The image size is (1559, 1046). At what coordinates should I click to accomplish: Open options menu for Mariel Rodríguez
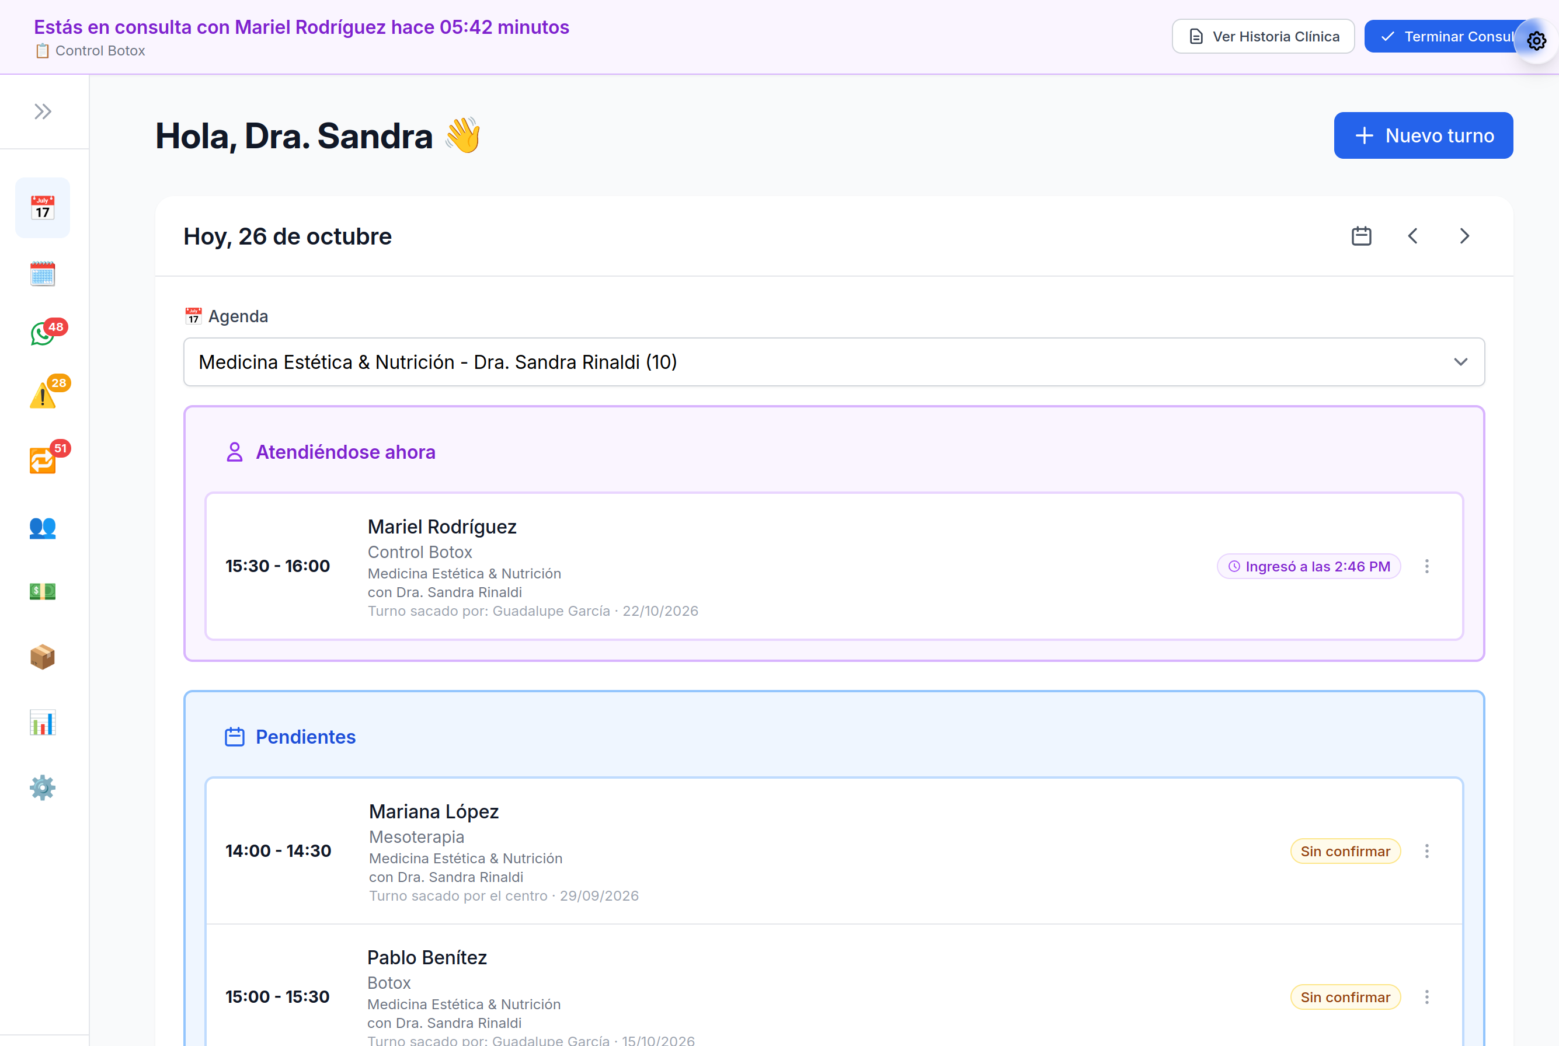[x=1427, y=566]
